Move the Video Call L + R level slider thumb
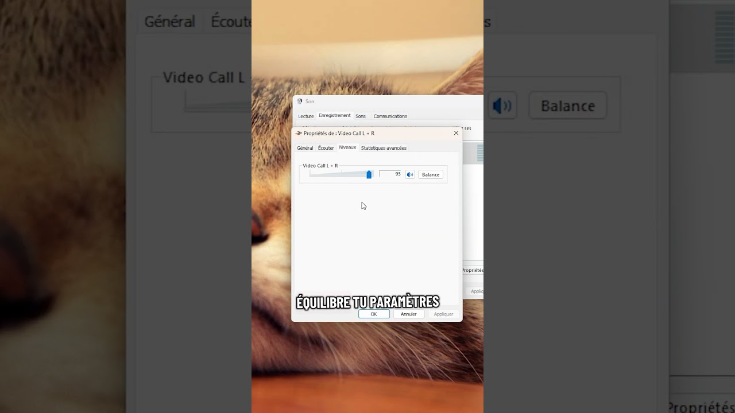The width and height of the screenshot is (735, 413). [x=369, y=174]
